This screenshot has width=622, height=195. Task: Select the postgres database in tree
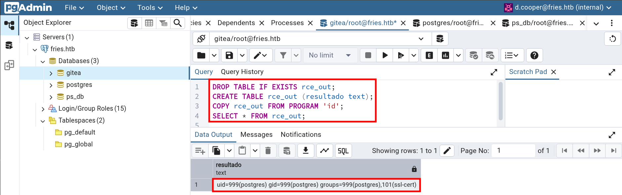pyautogui.click(x=79, y=85)
